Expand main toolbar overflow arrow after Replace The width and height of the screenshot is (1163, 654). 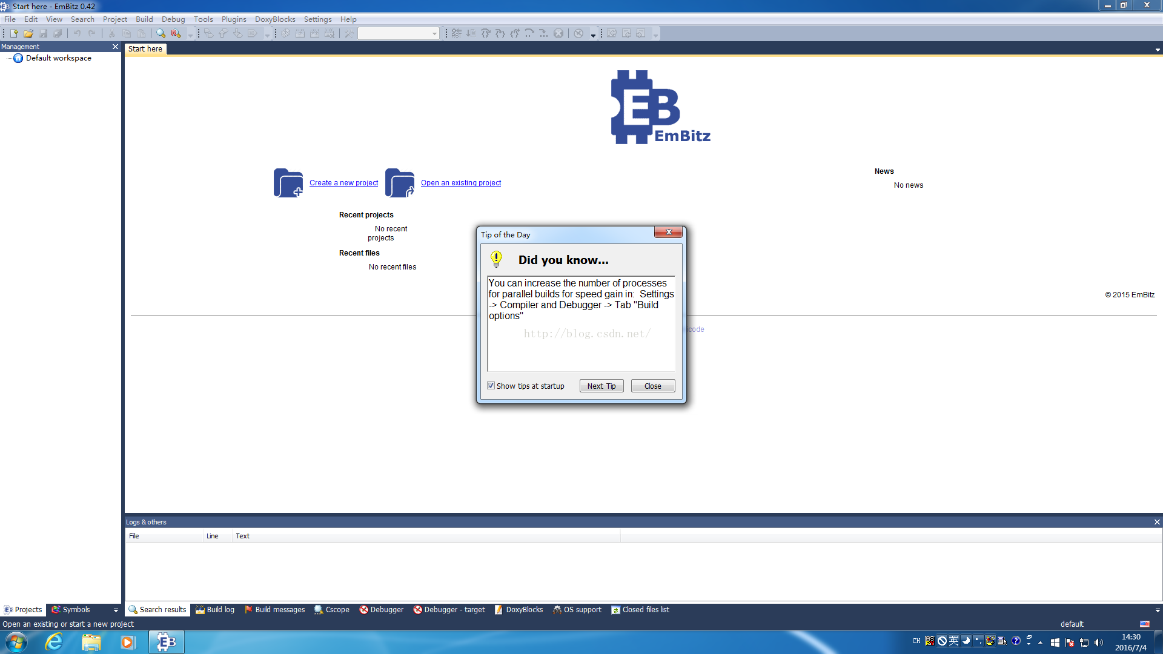click(x=190, y=35)
